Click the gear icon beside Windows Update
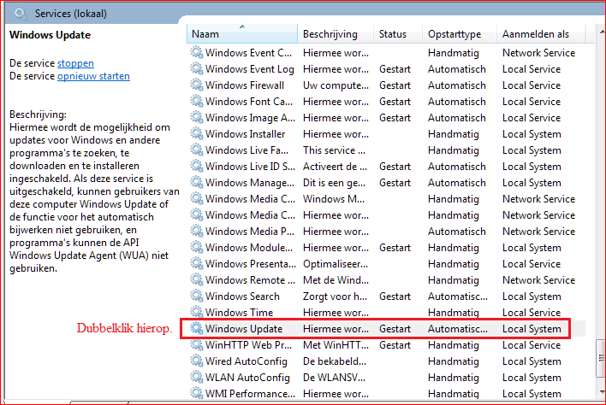 pos(197,329)
